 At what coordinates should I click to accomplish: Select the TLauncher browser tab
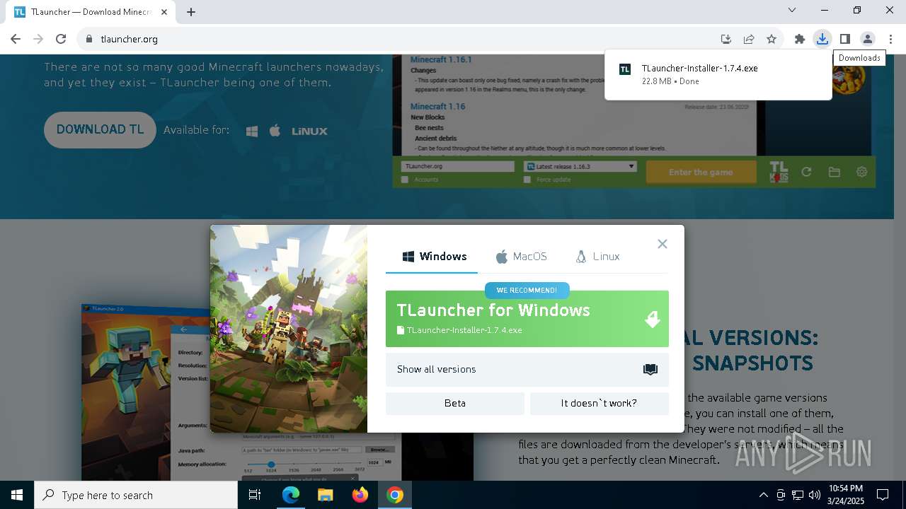click(91, 12)
